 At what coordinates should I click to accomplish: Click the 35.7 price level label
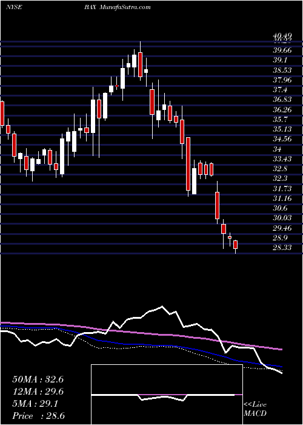tap(280, 119)
